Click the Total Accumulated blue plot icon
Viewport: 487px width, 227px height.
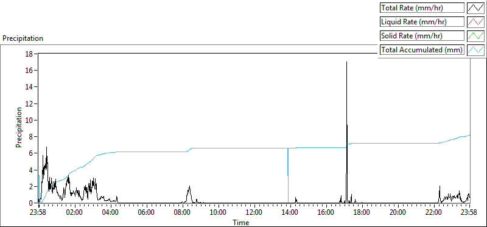point(476,50)
